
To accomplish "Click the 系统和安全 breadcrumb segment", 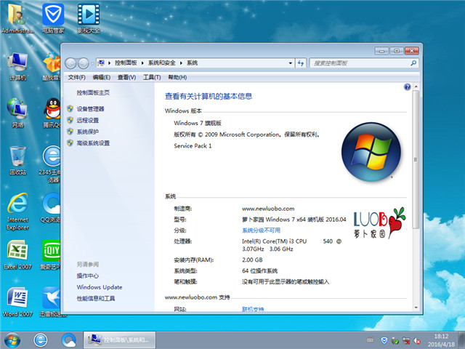I will (x=161, y=63).
